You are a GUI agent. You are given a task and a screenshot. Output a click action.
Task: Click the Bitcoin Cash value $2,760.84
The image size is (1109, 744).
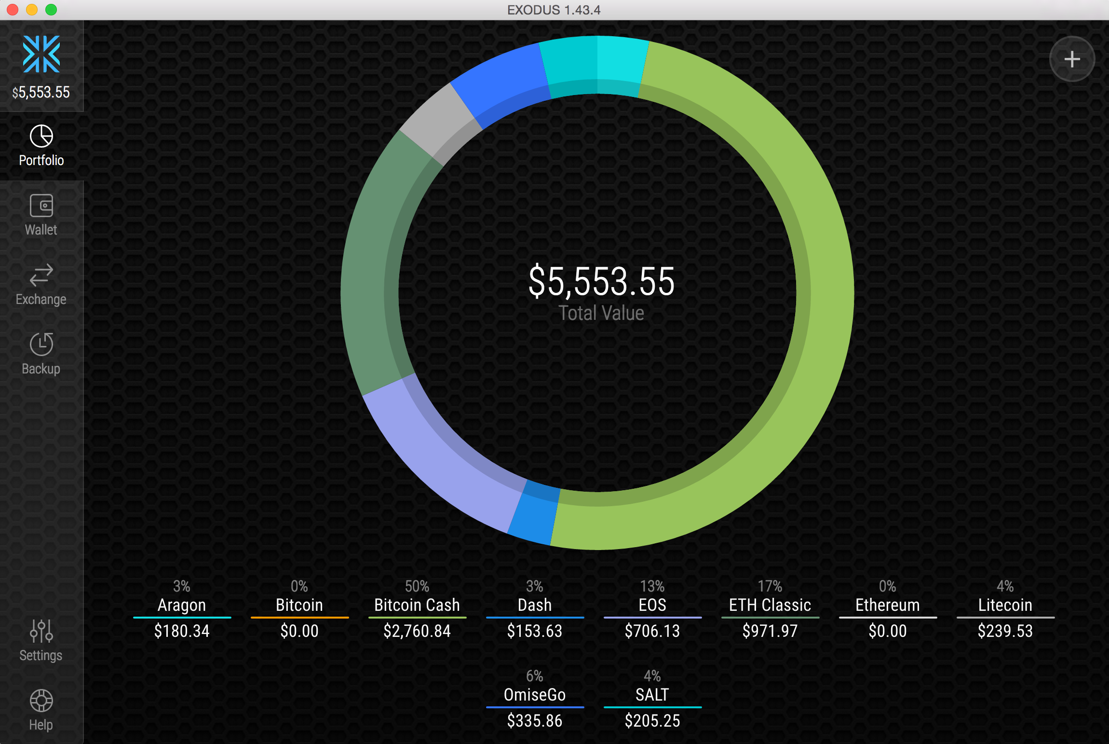417,631
